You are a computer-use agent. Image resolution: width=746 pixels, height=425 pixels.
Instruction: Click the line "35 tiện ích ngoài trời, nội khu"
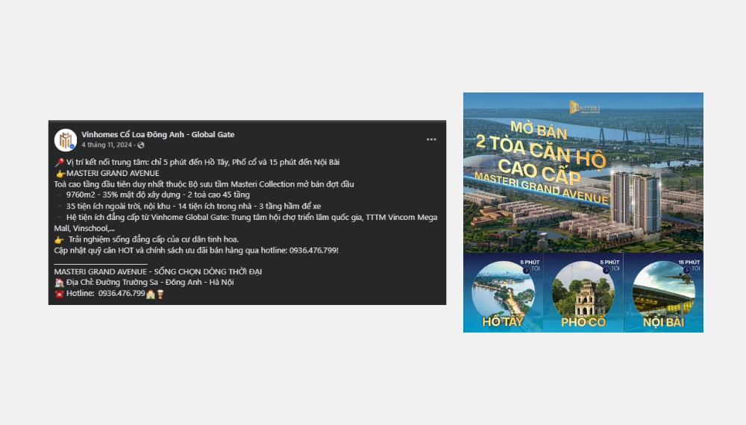pos(194,207)
